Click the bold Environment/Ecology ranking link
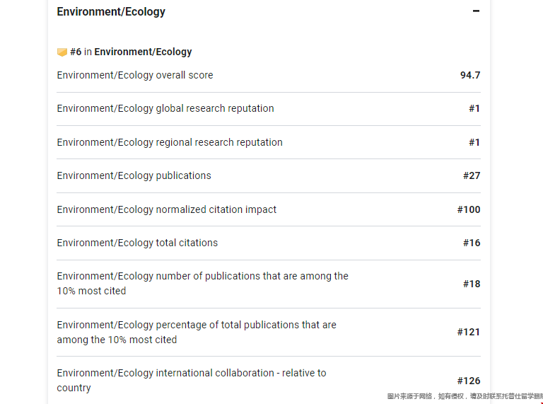Viewport: 543px width, 404px height. [x=143, y=52]
